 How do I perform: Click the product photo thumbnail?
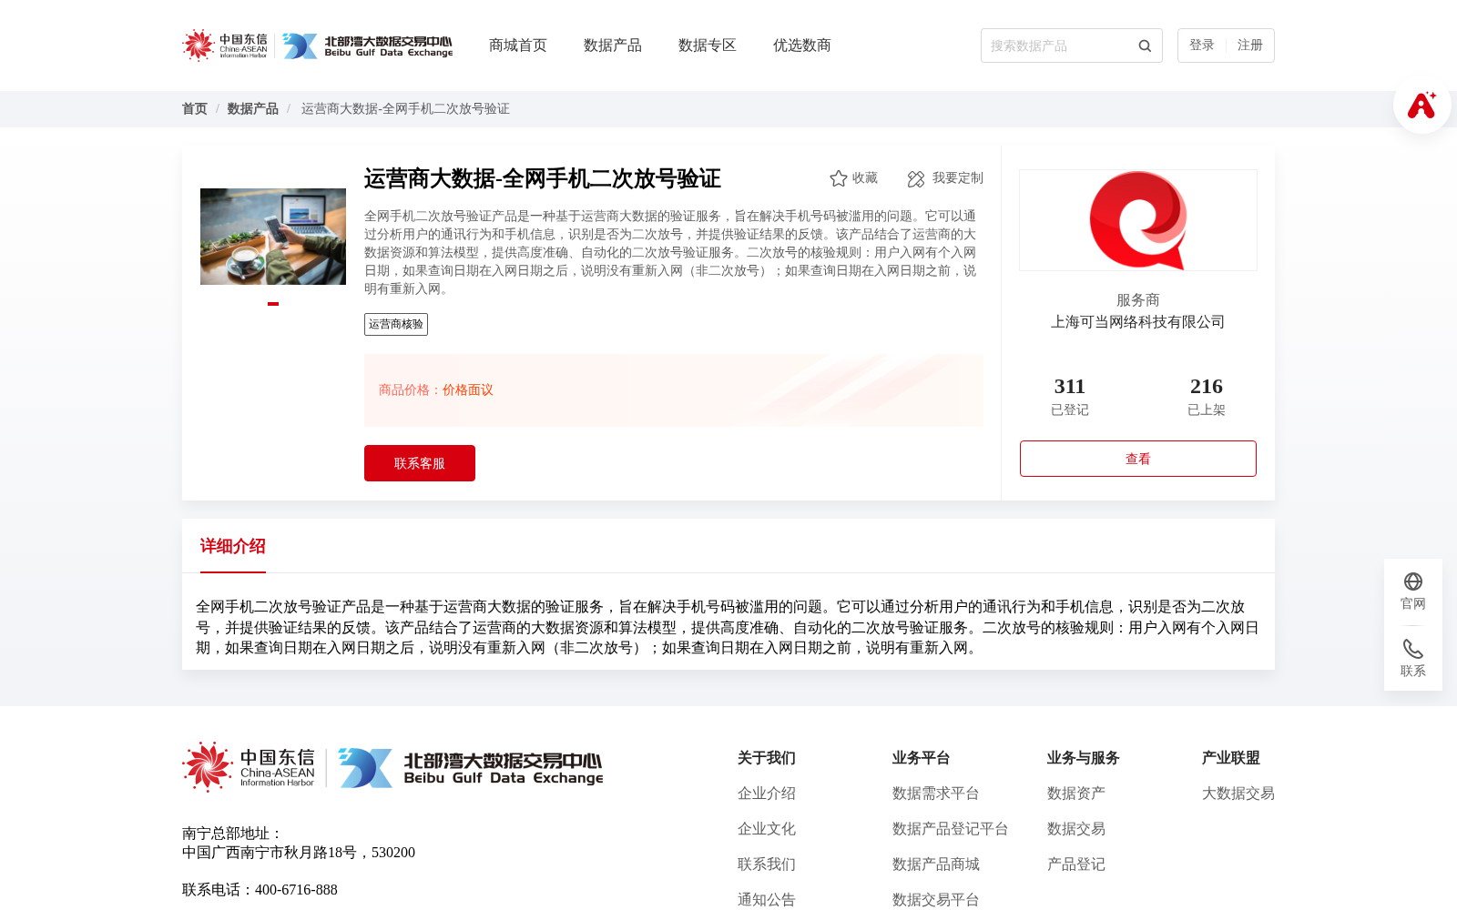(x=273, y=237)
